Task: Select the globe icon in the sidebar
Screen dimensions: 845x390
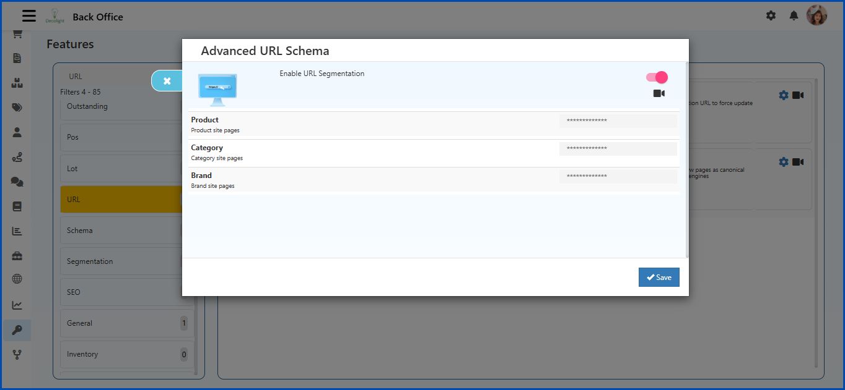Action: click(x=17, y=280)
